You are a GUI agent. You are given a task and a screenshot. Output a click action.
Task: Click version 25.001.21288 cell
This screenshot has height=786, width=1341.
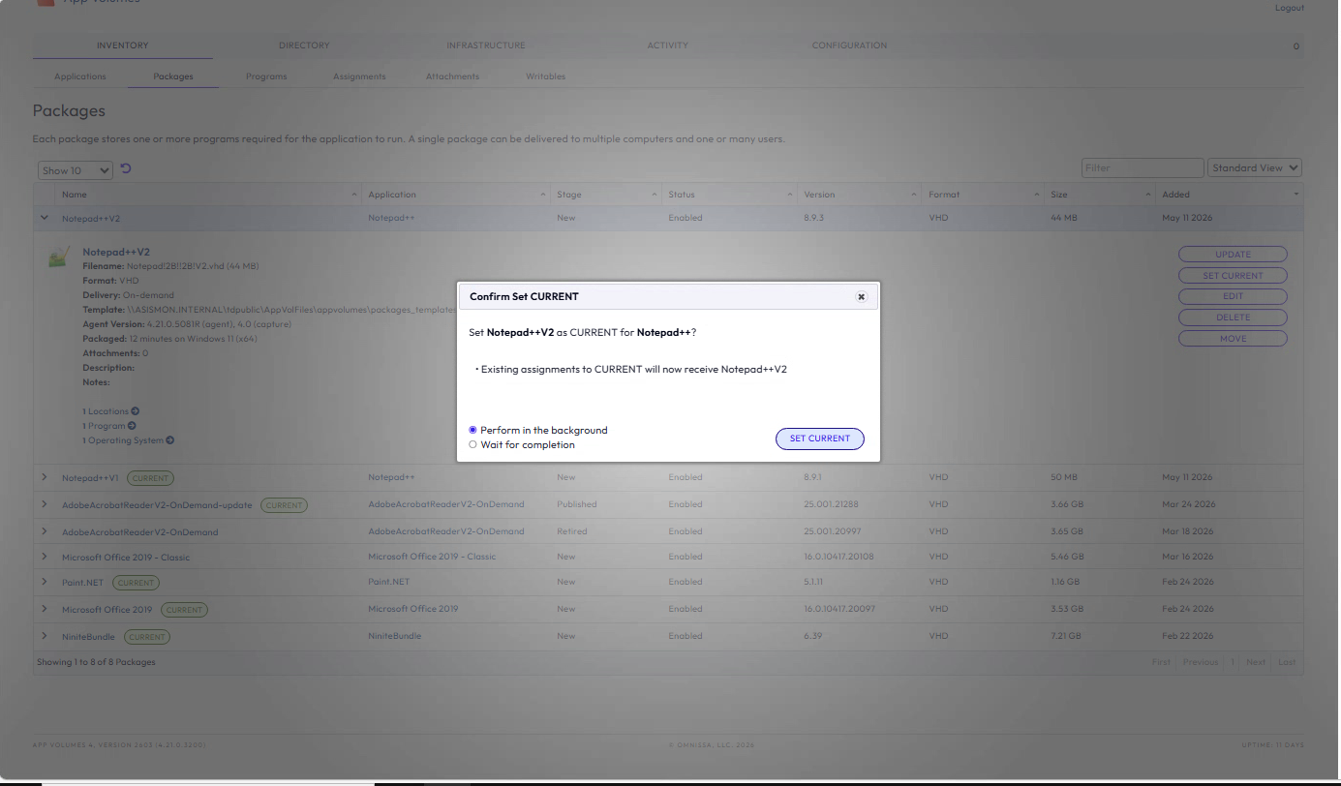pyautogui.click(x=831, y=504)
